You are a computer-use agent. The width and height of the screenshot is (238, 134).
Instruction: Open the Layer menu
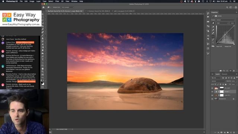point(38,1)
